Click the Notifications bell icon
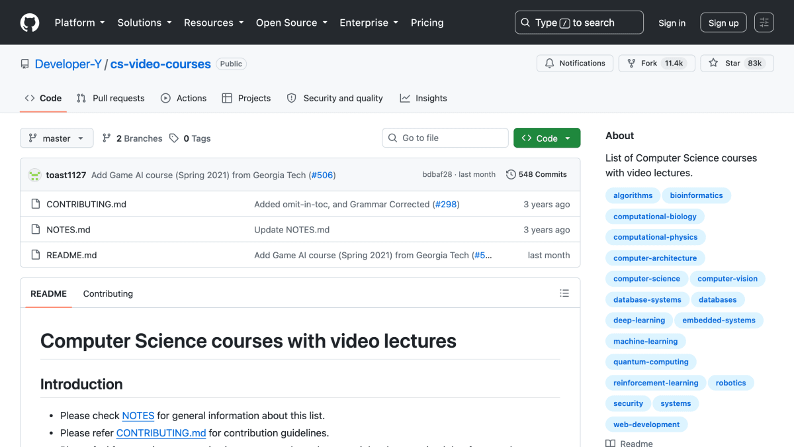 click(x=549, y=63)
